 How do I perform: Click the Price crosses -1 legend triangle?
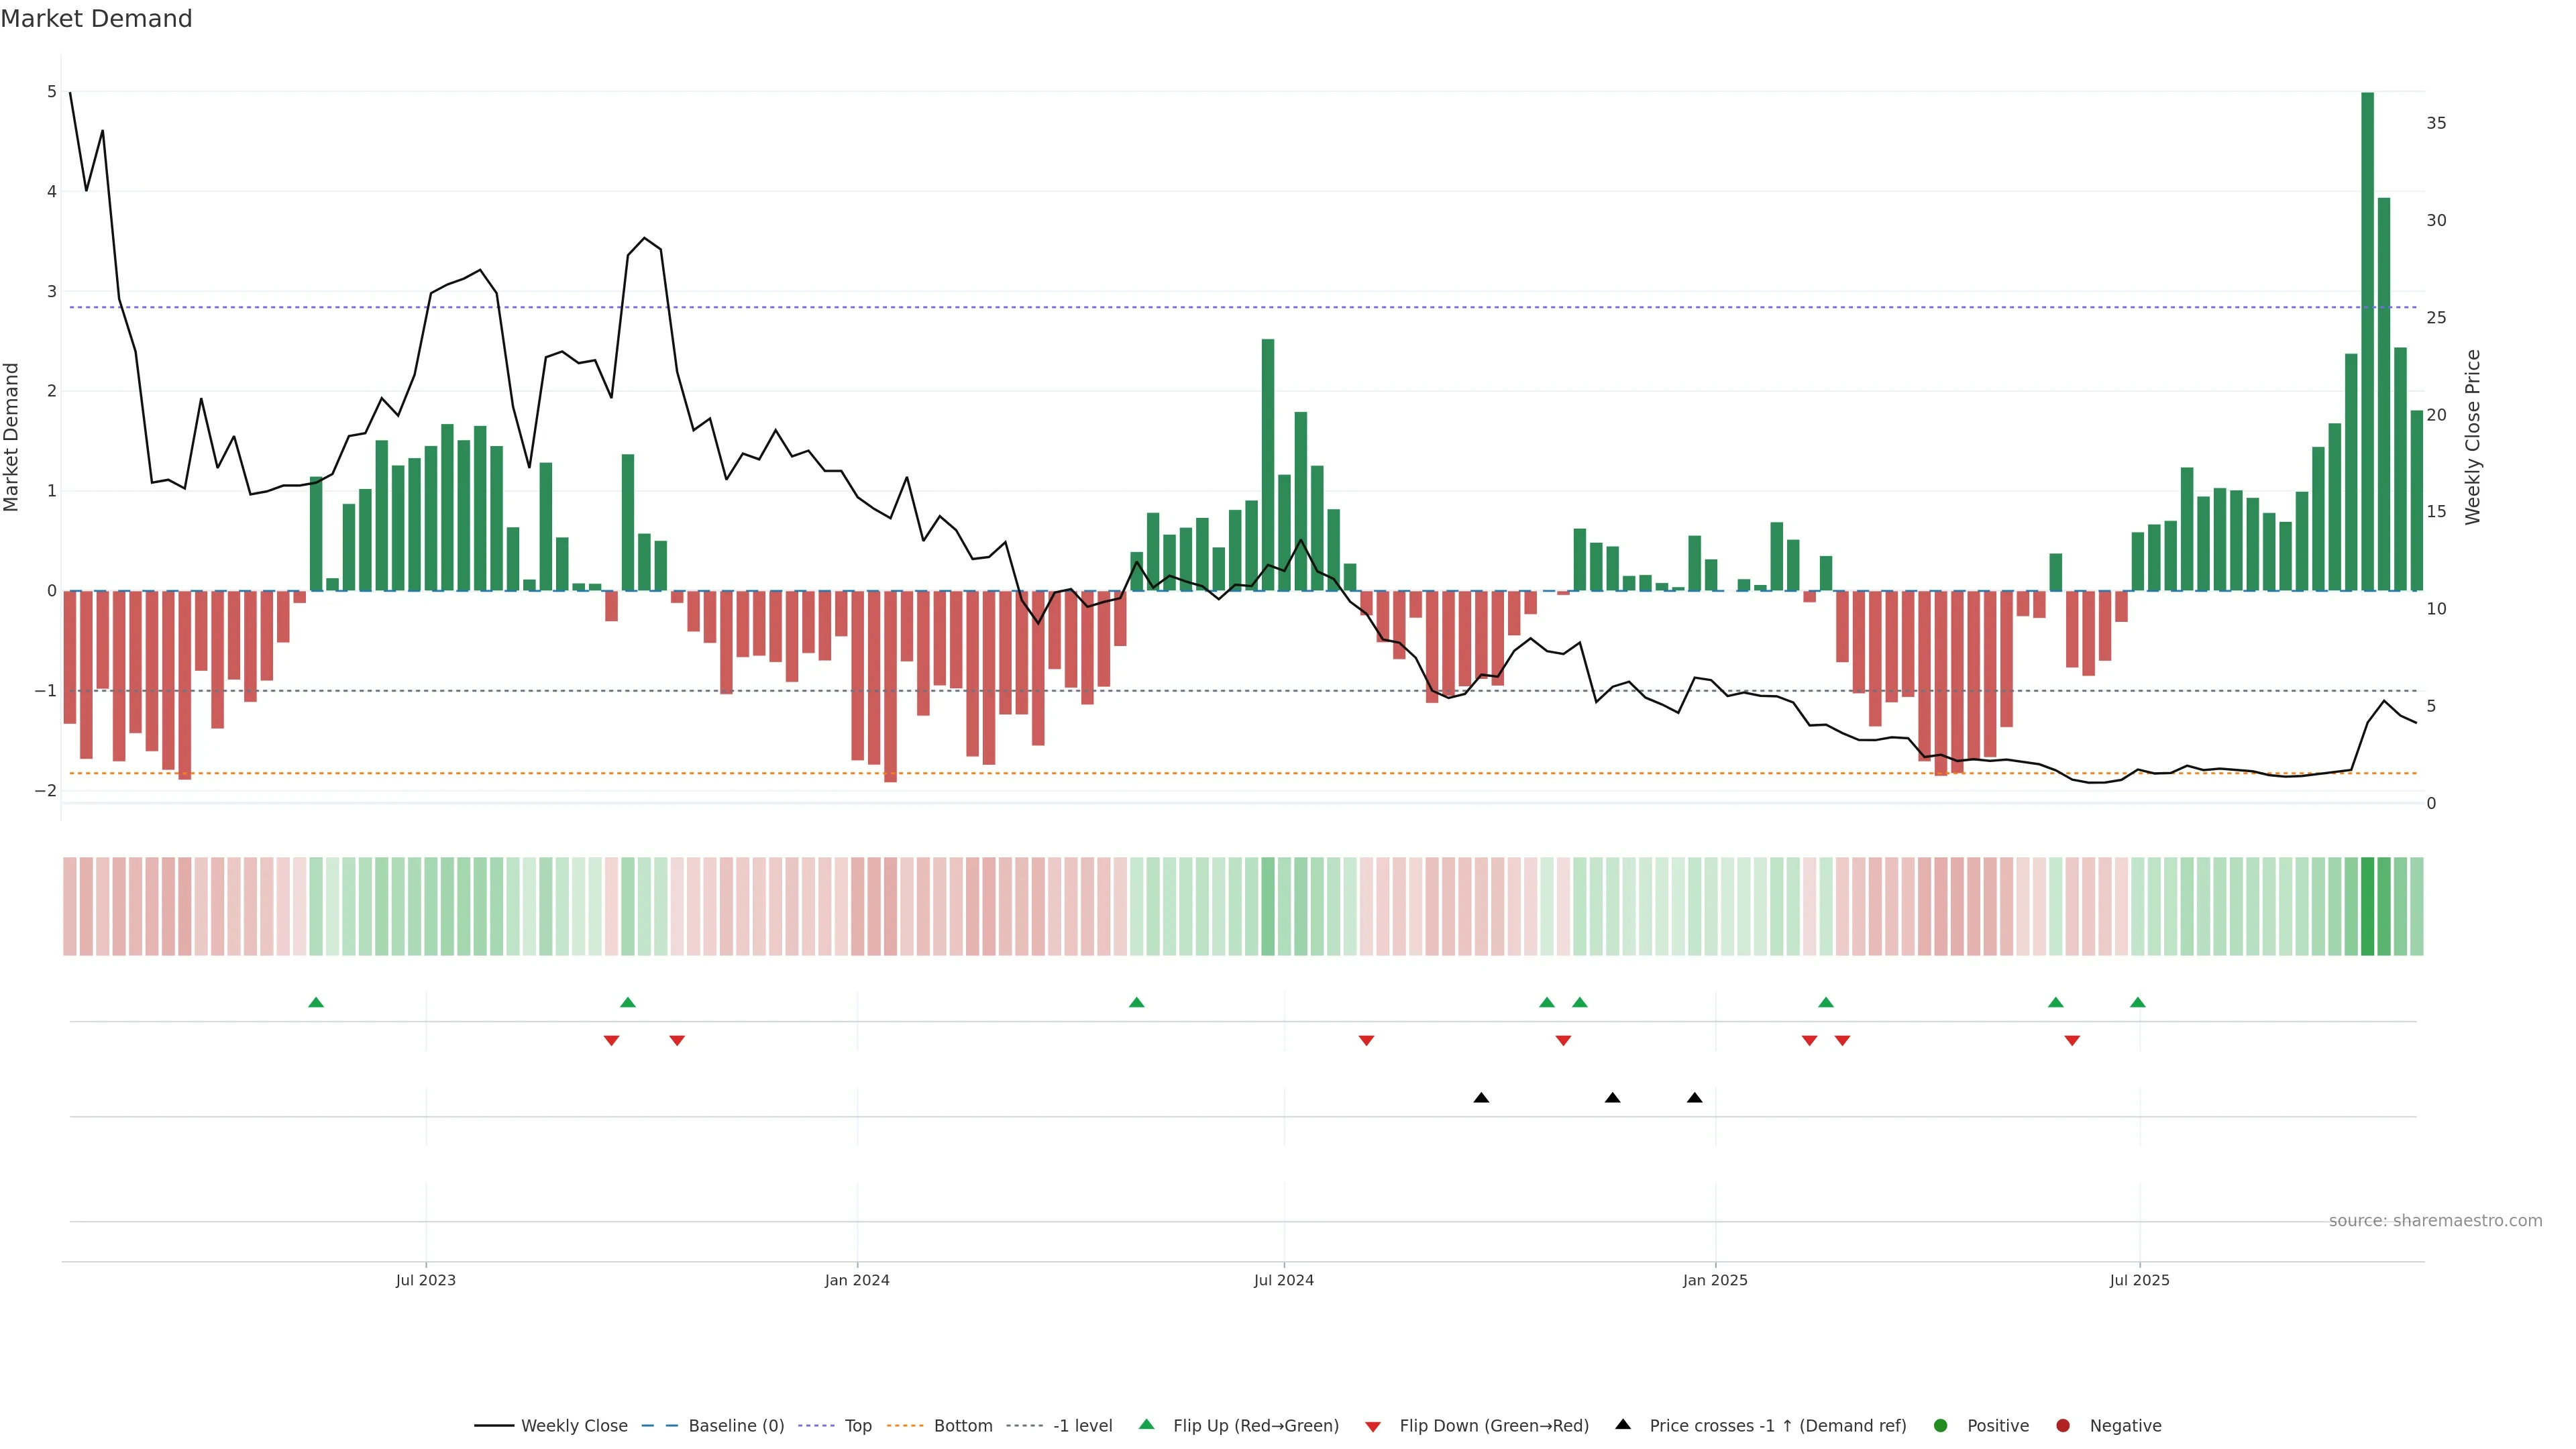(1623, 1424)
